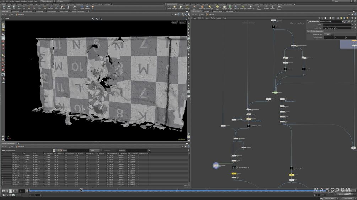This screenshot has height=200, width=357.
Task: Select the Tube shelf tool
Action: (x=14, y=7)
